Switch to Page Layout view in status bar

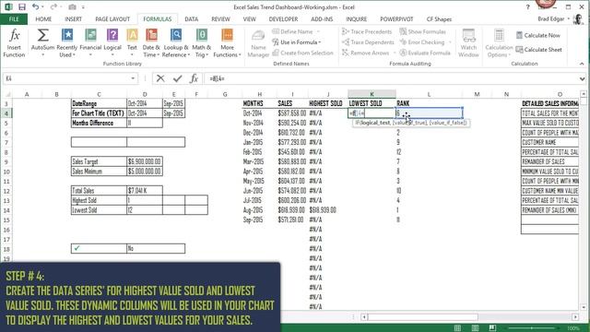tap(475, 328)
